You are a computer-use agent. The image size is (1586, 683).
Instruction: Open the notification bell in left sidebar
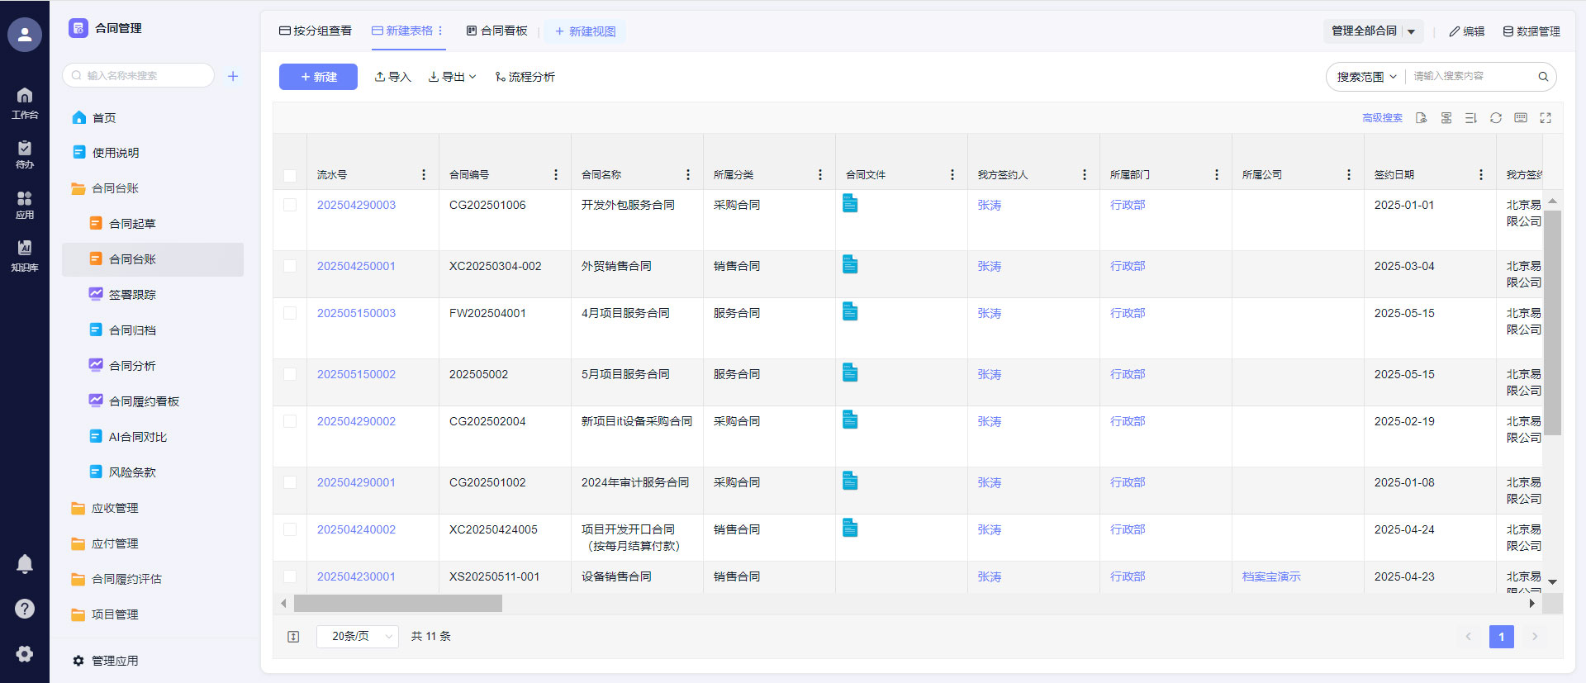click(25, 563)
